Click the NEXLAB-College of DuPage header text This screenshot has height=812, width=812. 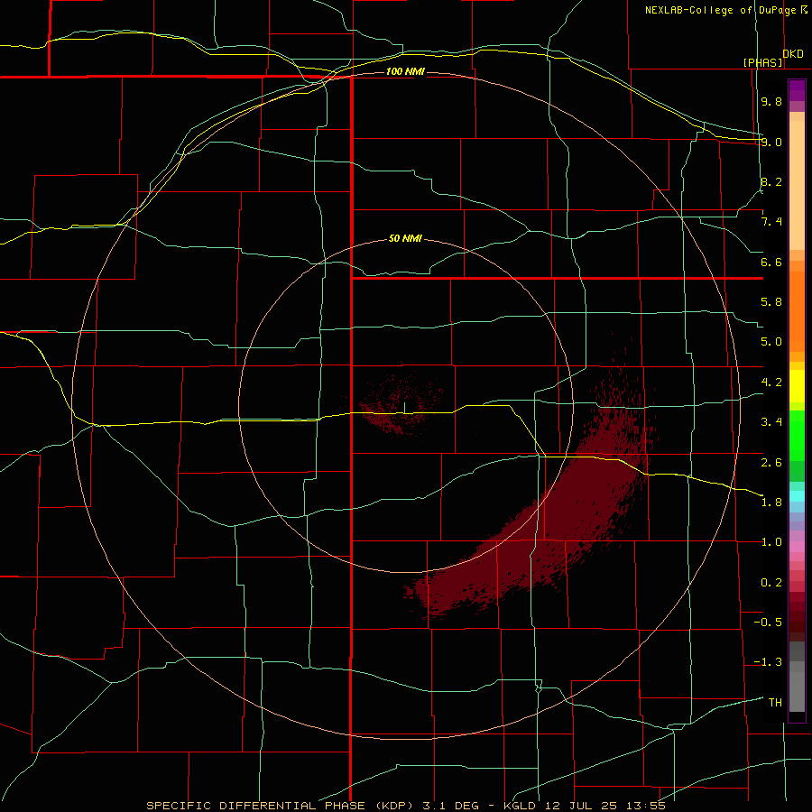click(x=720, y=10)
